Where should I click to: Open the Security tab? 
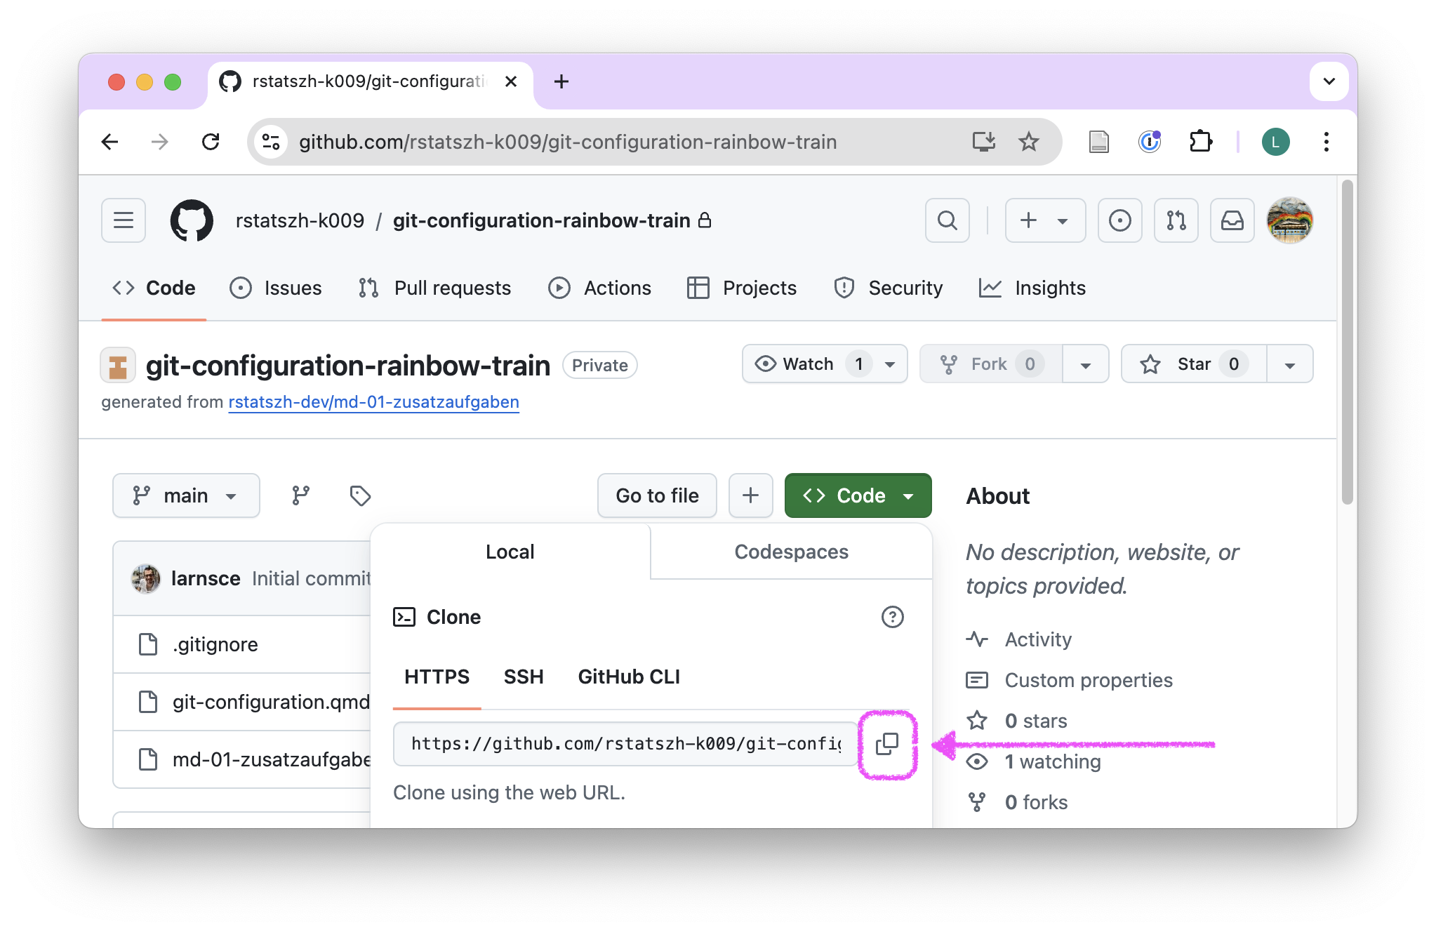[x=889, y=288]
